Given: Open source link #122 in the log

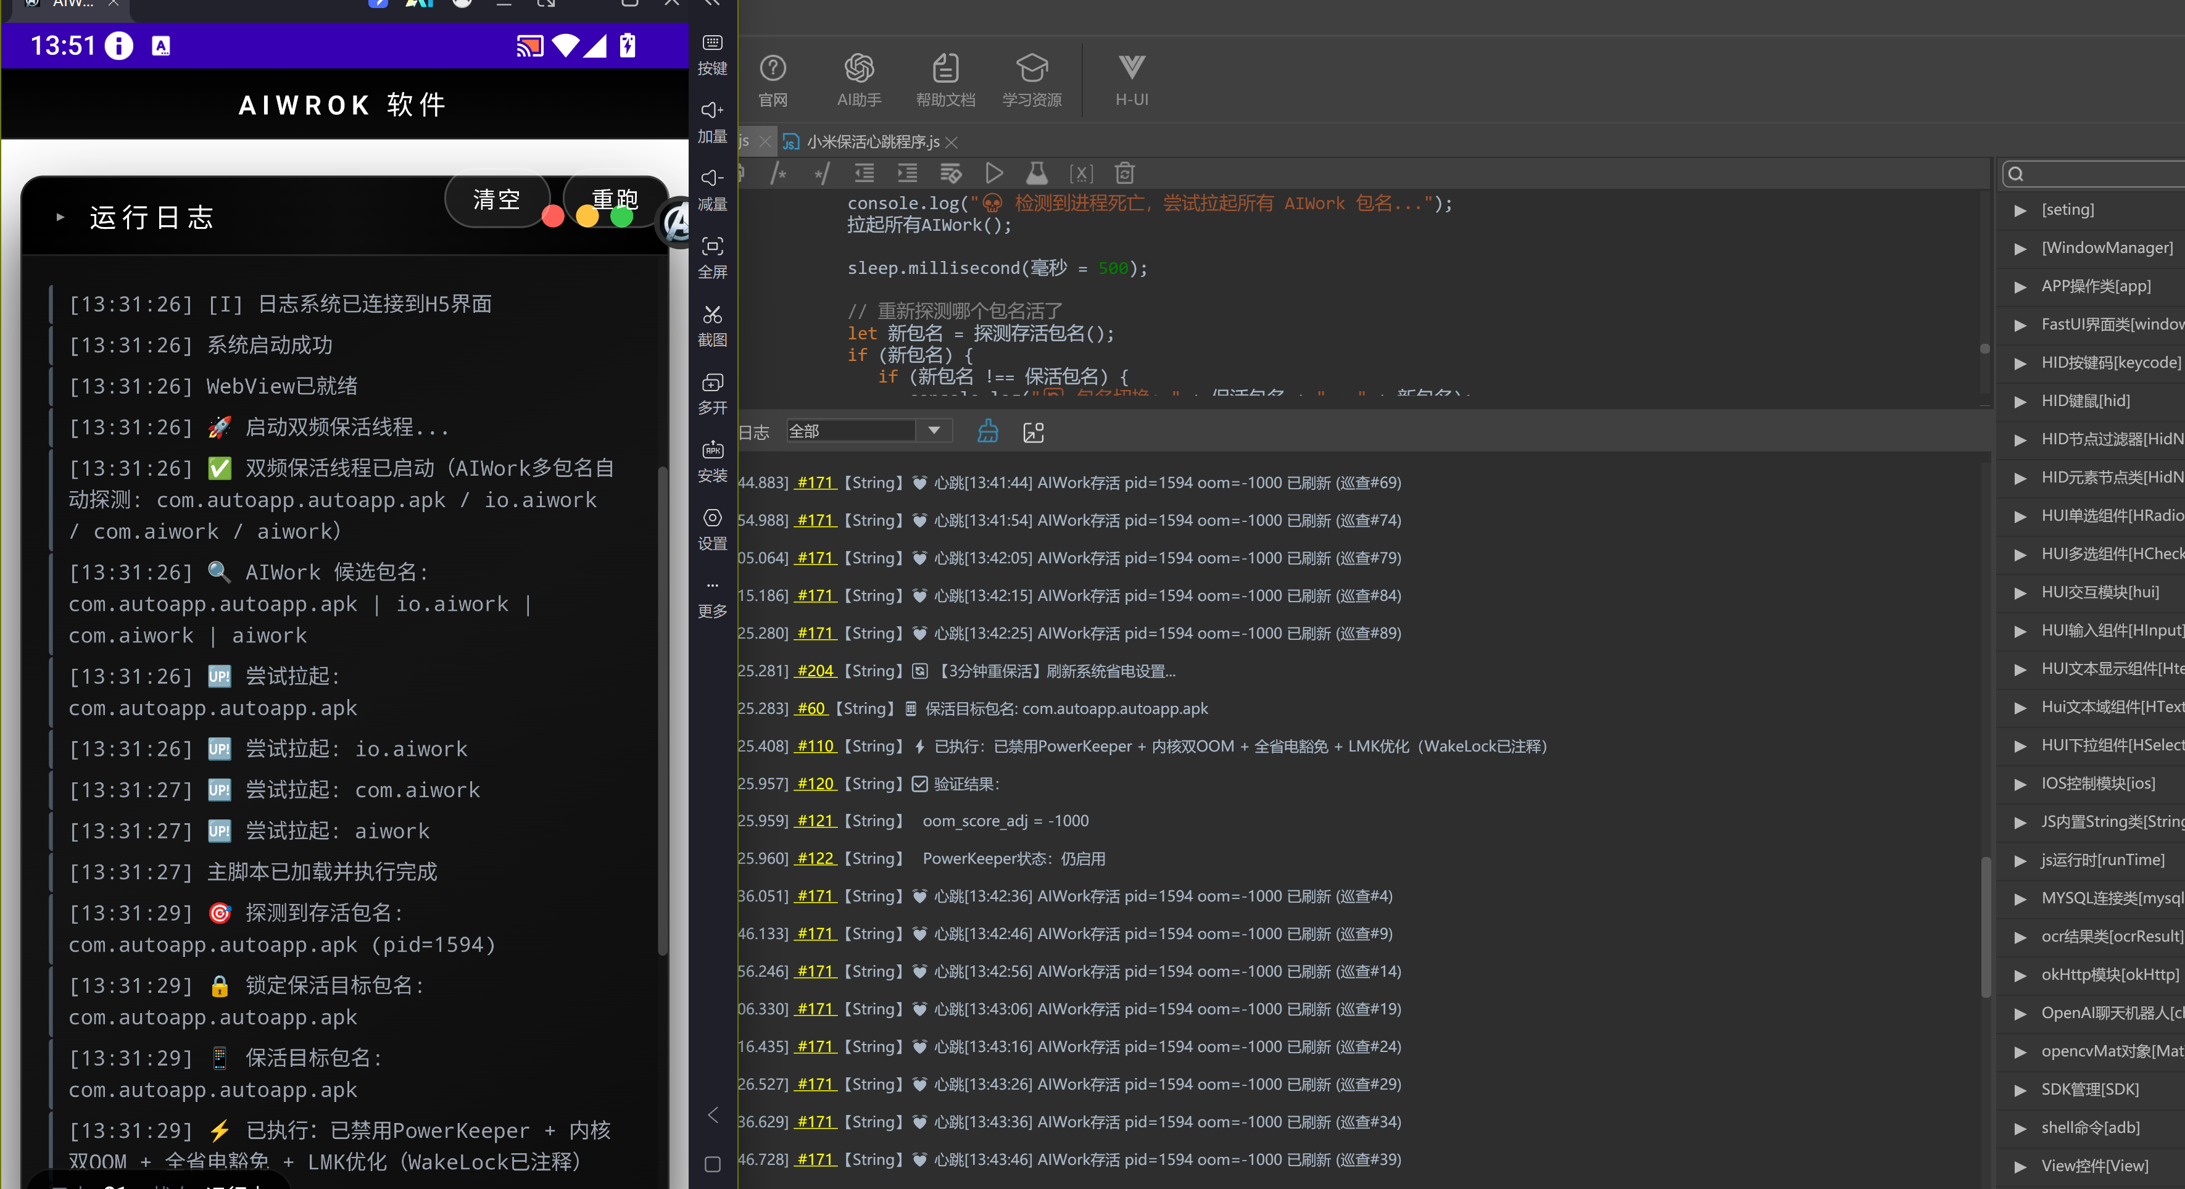Looking at the screenshot, I should coord(815,858).
